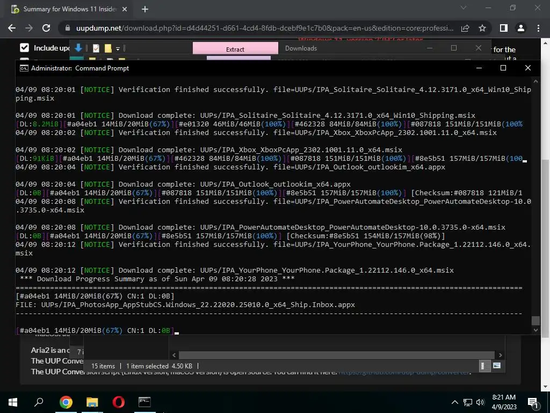Switch to Summary for Windows 11 Insider tab

pos(69,9)
